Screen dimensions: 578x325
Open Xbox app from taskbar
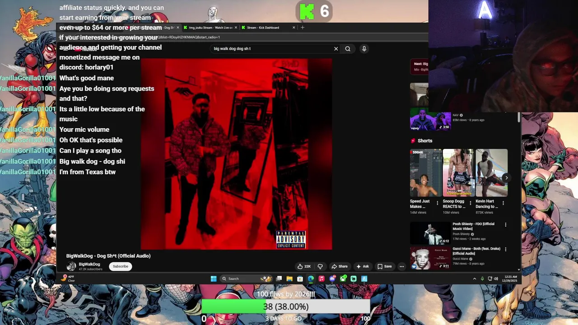[343, 279]
